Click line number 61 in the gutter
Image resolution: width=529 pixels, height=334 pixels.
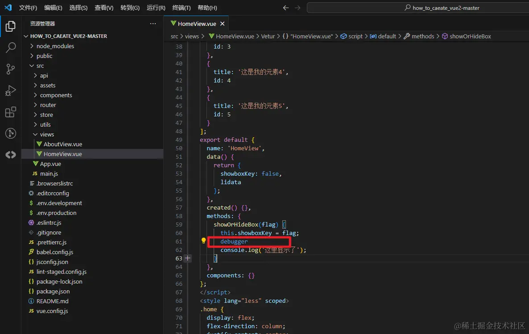click(179, 241)
